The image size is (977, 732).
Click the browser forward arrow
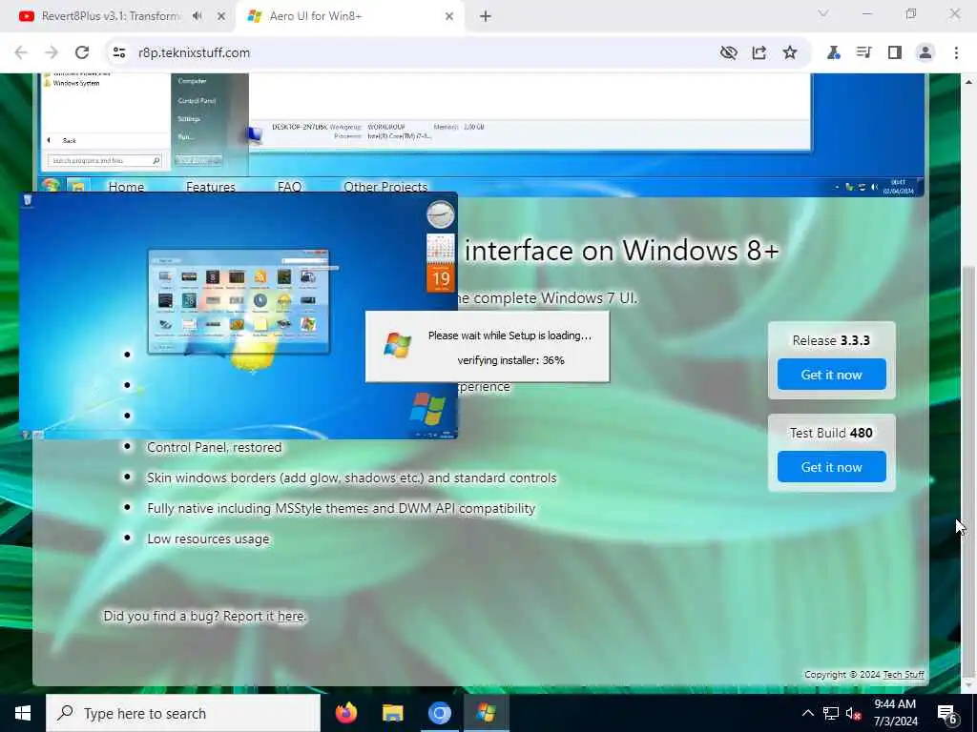[52, 53]
